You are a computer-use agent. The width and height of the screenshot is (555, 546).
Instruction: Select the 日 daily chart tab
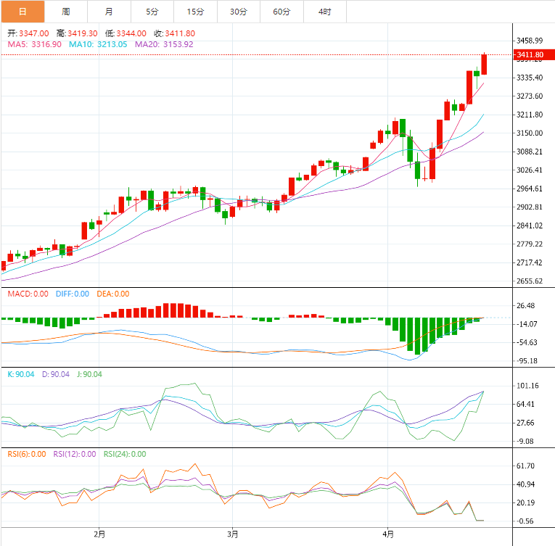[22, 12]
